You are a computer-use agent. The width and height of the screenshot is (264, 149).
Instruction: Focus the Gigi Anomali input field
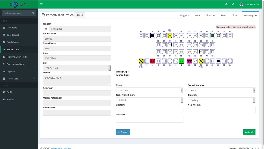click(222, 110)
